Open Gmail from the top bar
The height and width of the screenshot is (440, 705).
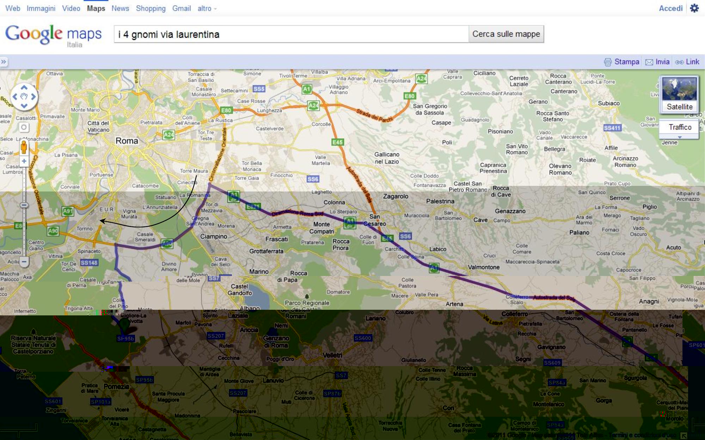[181, 8]
